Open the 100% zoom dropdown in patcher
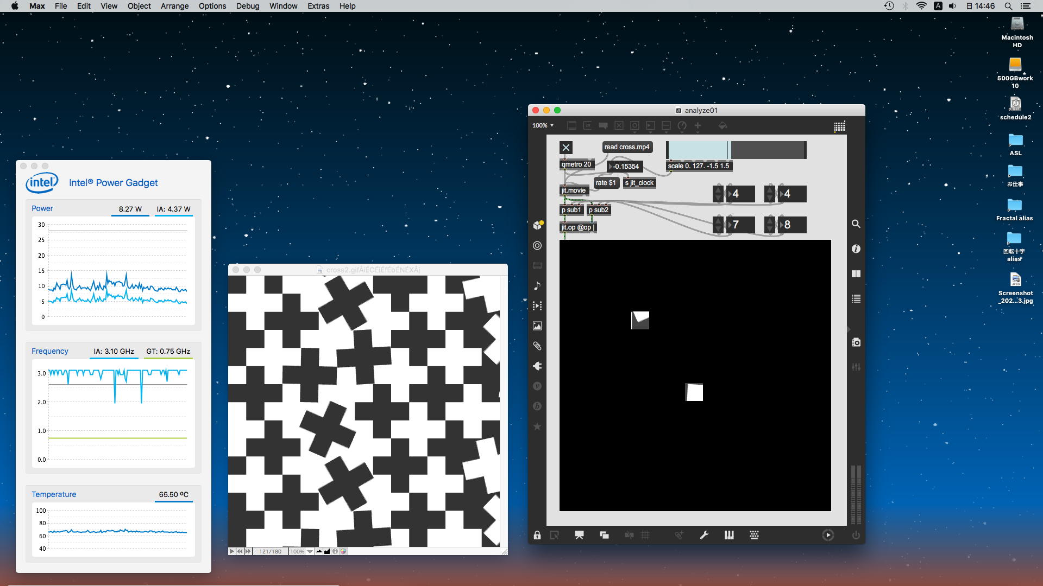This screenshot has width=1043, height=586. (543, 125)
